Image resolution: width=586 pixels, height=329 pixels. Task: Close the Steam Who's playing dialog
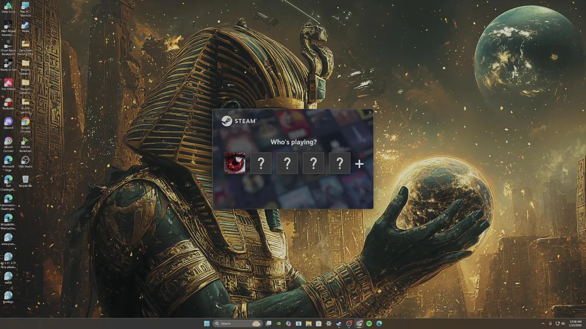pyautogui.click(x=370, y=112)
